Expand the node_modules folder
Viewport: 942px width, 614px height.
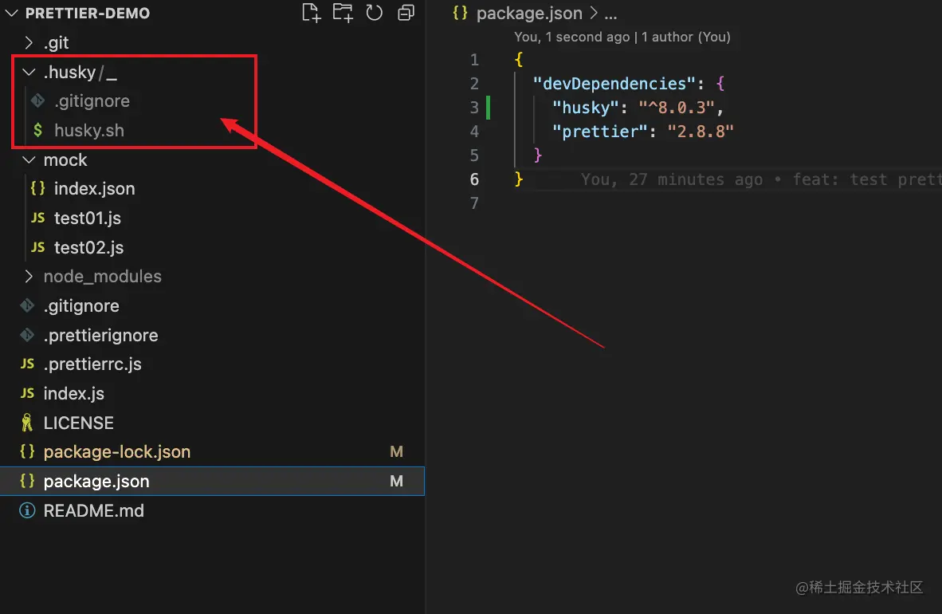(x=29, y=276)
